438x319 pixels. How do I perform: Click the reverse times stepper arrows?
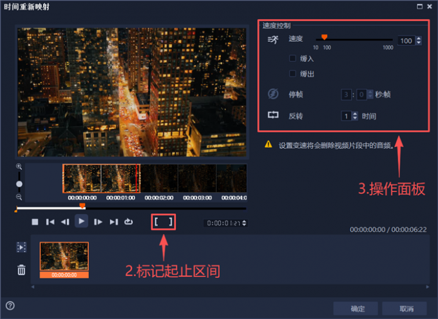coord(355,116)
